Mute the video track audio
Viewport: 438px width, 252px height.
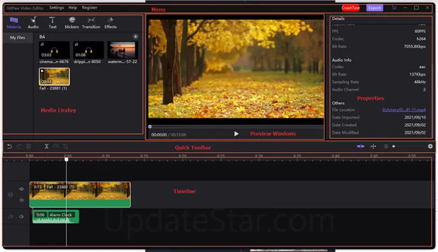(x=22, y=200)
